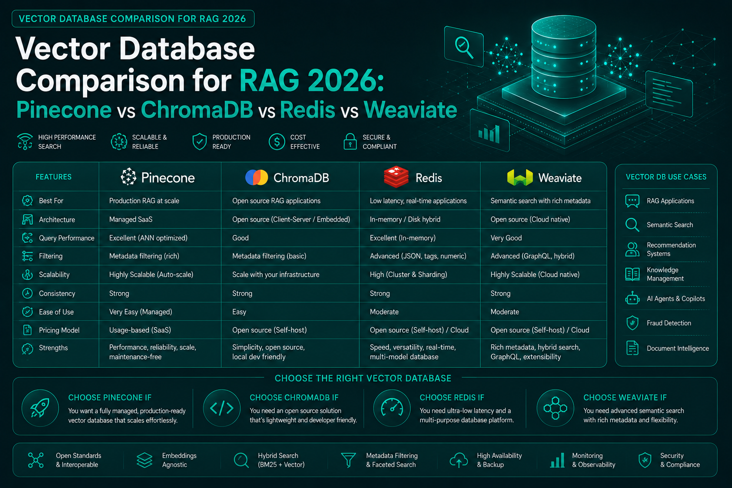Click the Pricing Model document icon
The width and height of the screenshot is (732, 488).
(28, 330)
